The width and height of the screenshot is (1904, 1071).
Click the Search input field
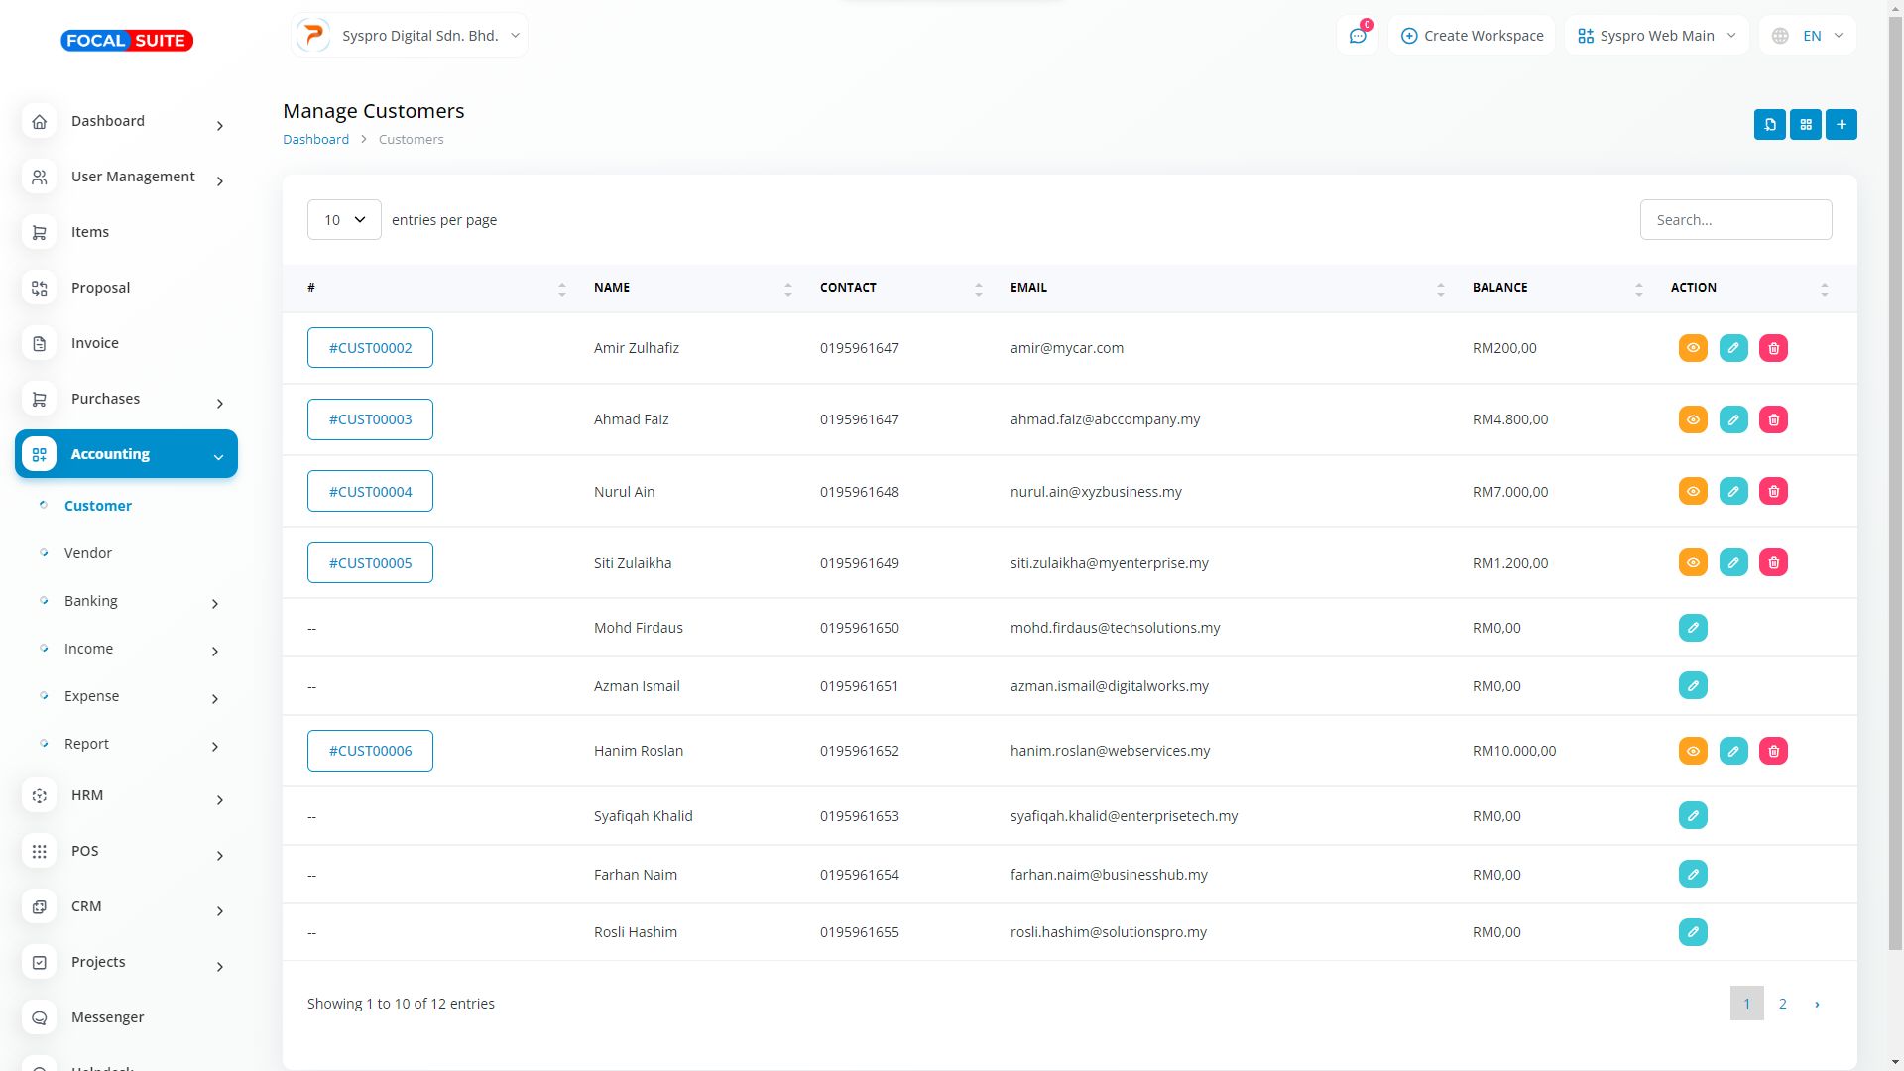tap(1735, 220)
